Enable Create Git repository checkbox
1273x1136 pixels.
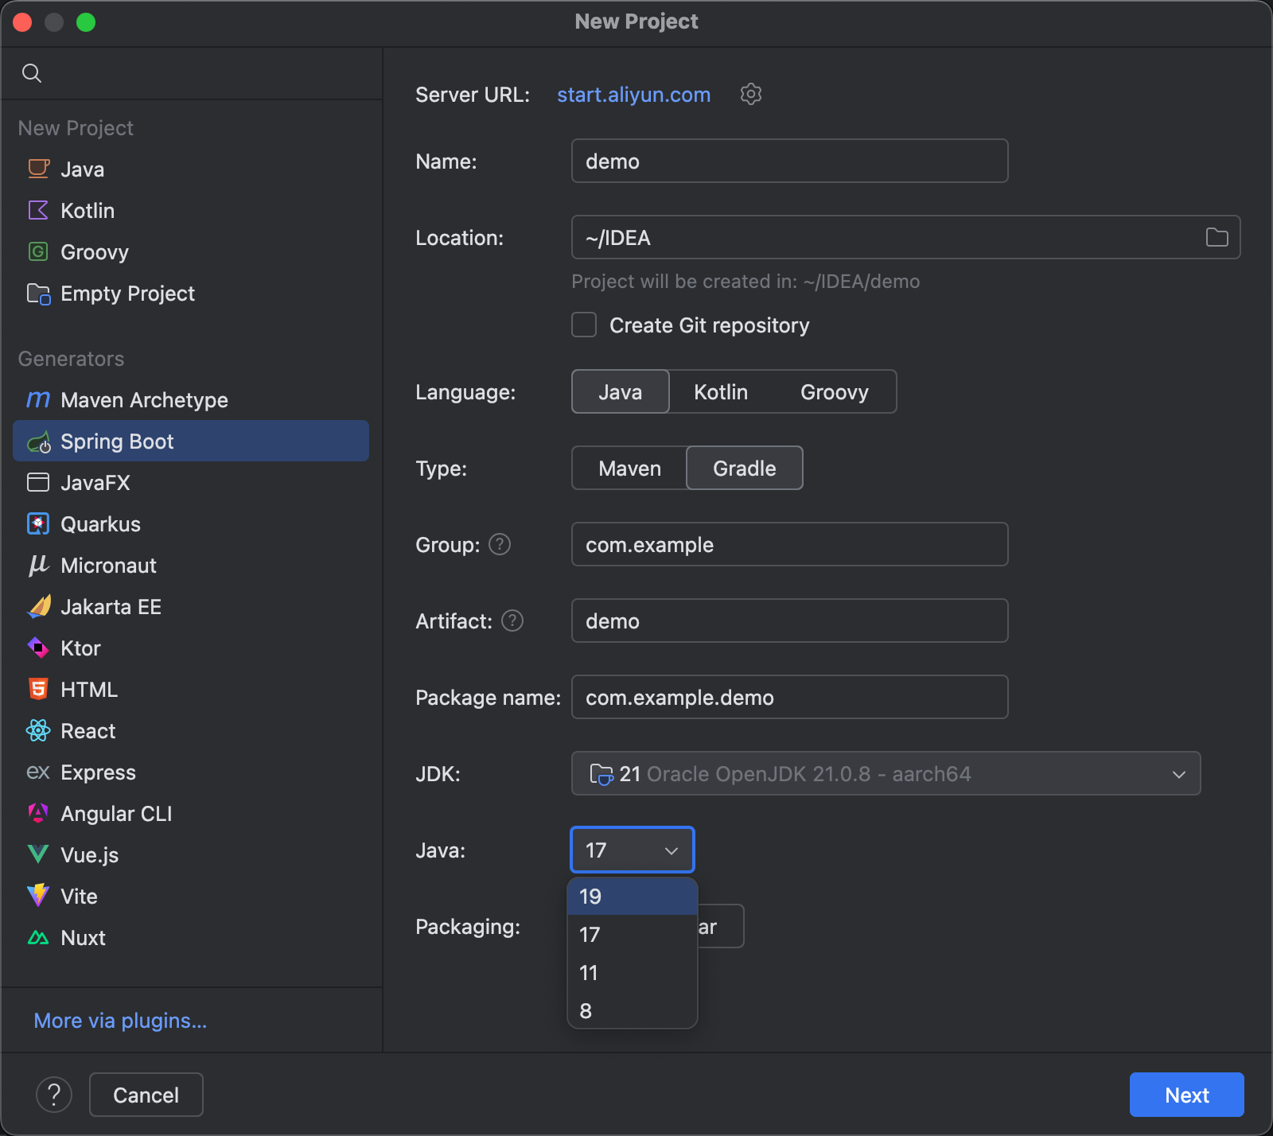click(584, 325)
